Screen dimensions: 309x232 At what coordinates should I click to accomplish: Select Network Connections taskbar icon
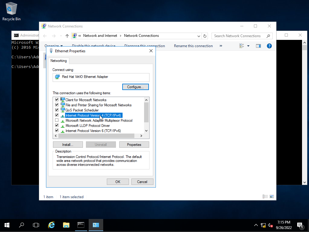click(x=96, y=225)
